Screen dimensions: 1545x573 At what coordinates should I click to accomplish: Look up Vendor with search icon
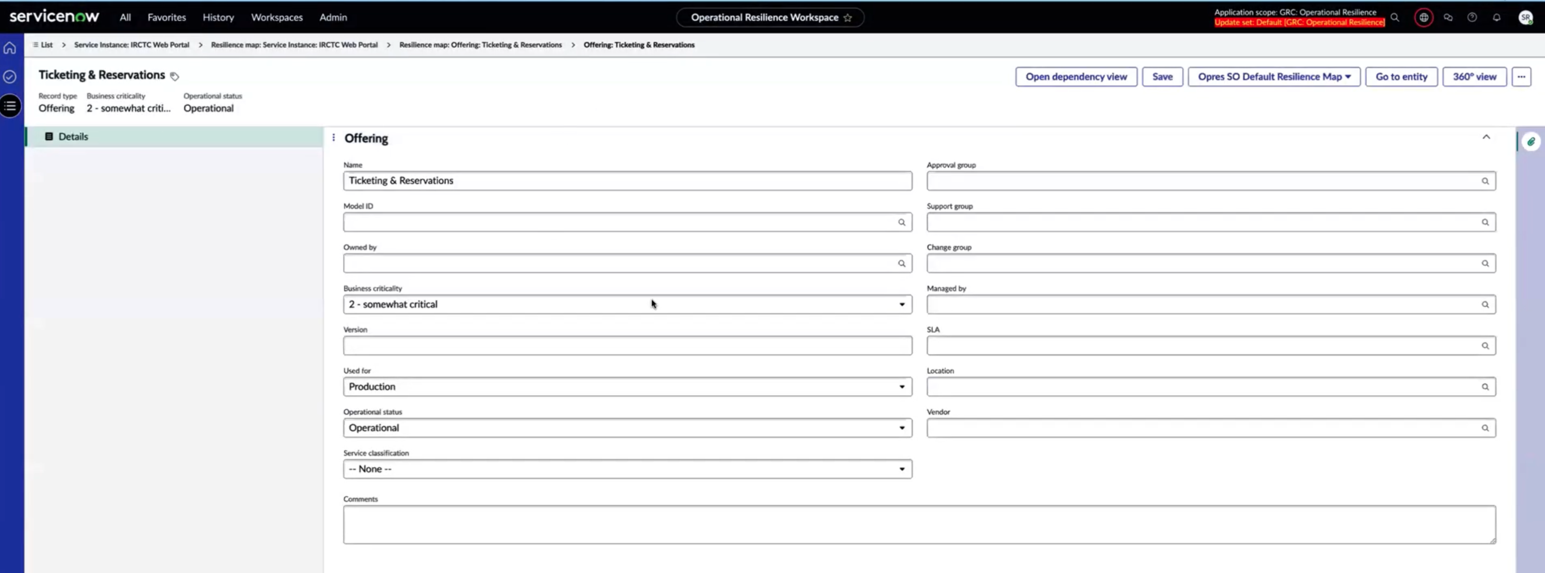coord(1485,428)
